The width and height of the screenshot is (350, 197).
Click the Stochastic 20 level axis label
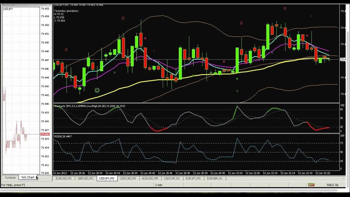341,127
